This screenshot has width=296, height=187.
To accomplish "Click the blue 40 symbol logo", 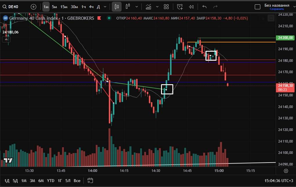I will [x=5, y=18].
